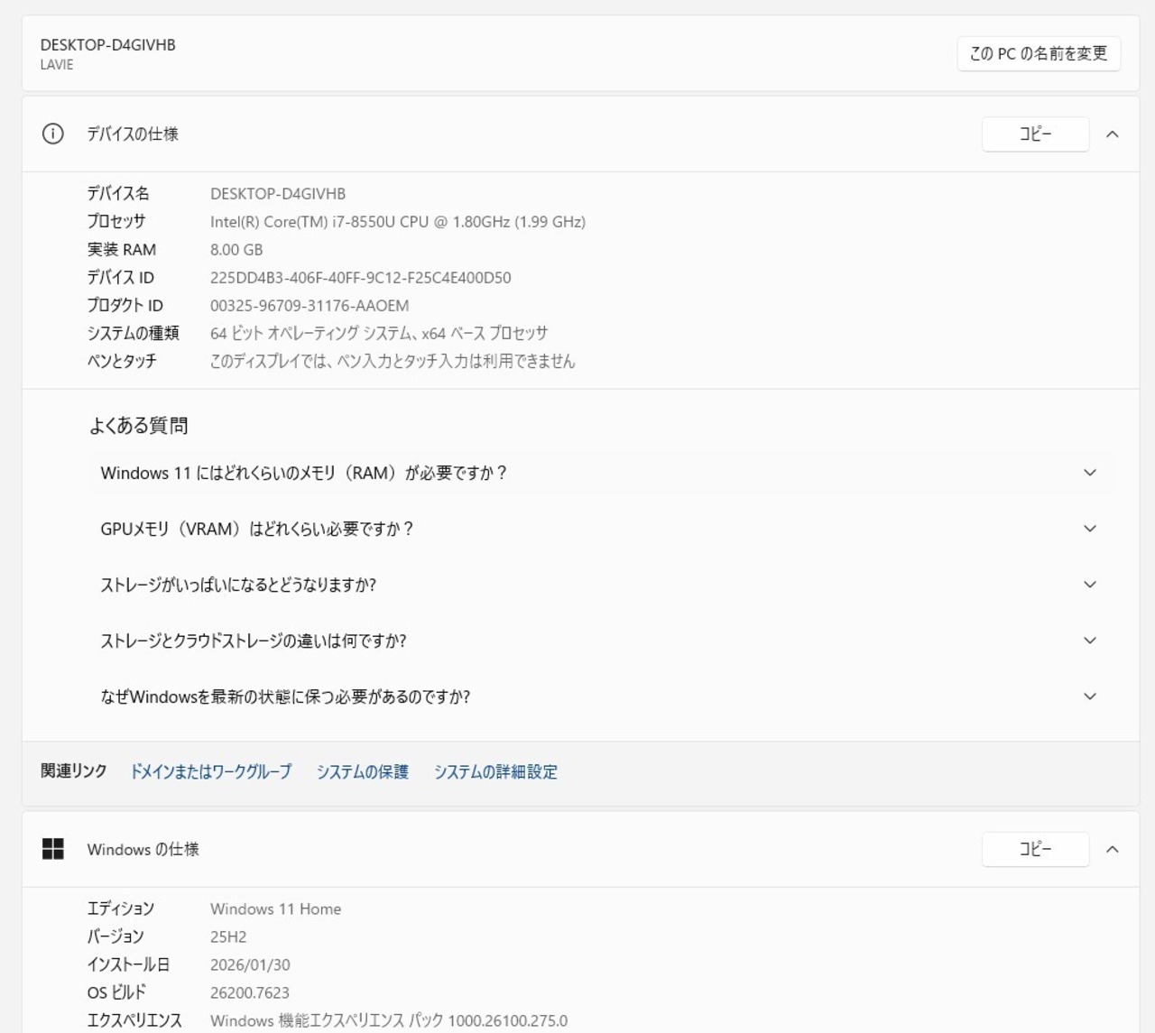
Task: Click the ペンとタッチ value text
Action: 393,362
